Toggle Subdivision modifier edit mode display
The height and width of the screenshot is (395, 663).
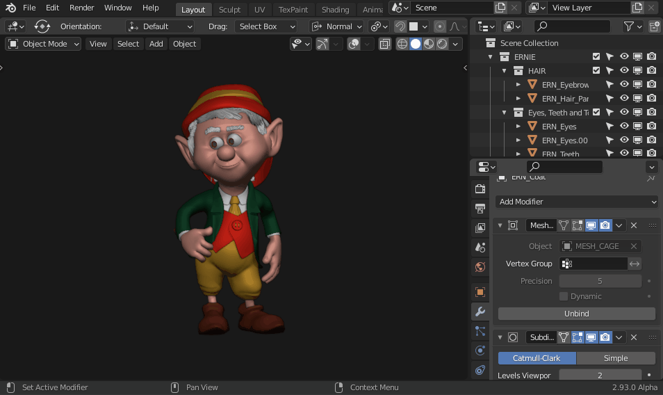coord(577,337)
